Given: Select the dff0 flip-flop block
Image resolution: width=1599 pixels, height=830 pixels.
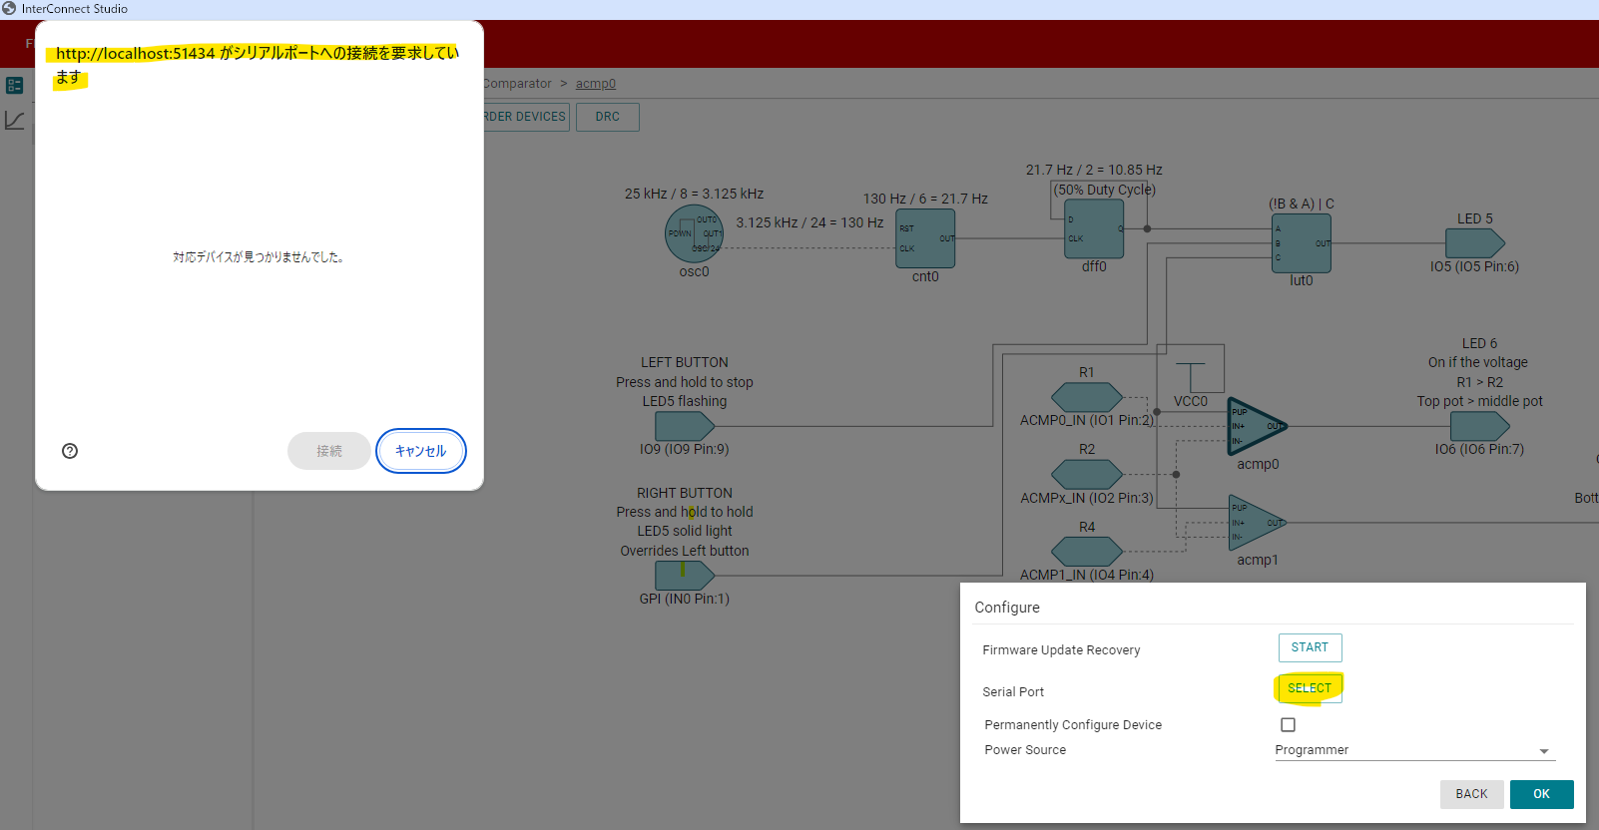Looking at the screenshot, I should [x=1094, y=229].
